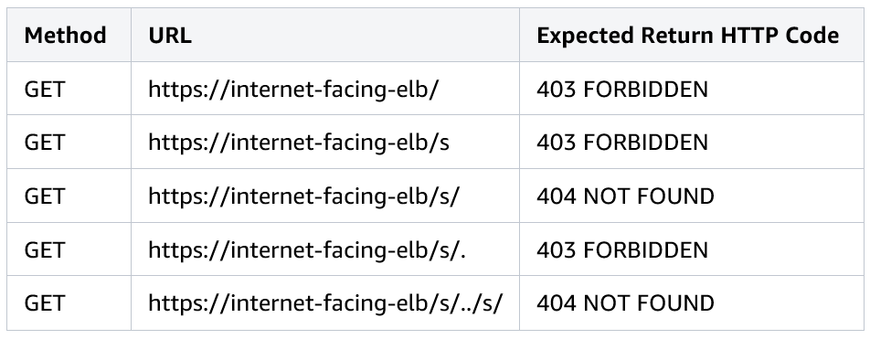This screenshot has width=870, height=339.
Task: Click GET in the internet-facing-elb/s/. row
Action: click(45, 249)
